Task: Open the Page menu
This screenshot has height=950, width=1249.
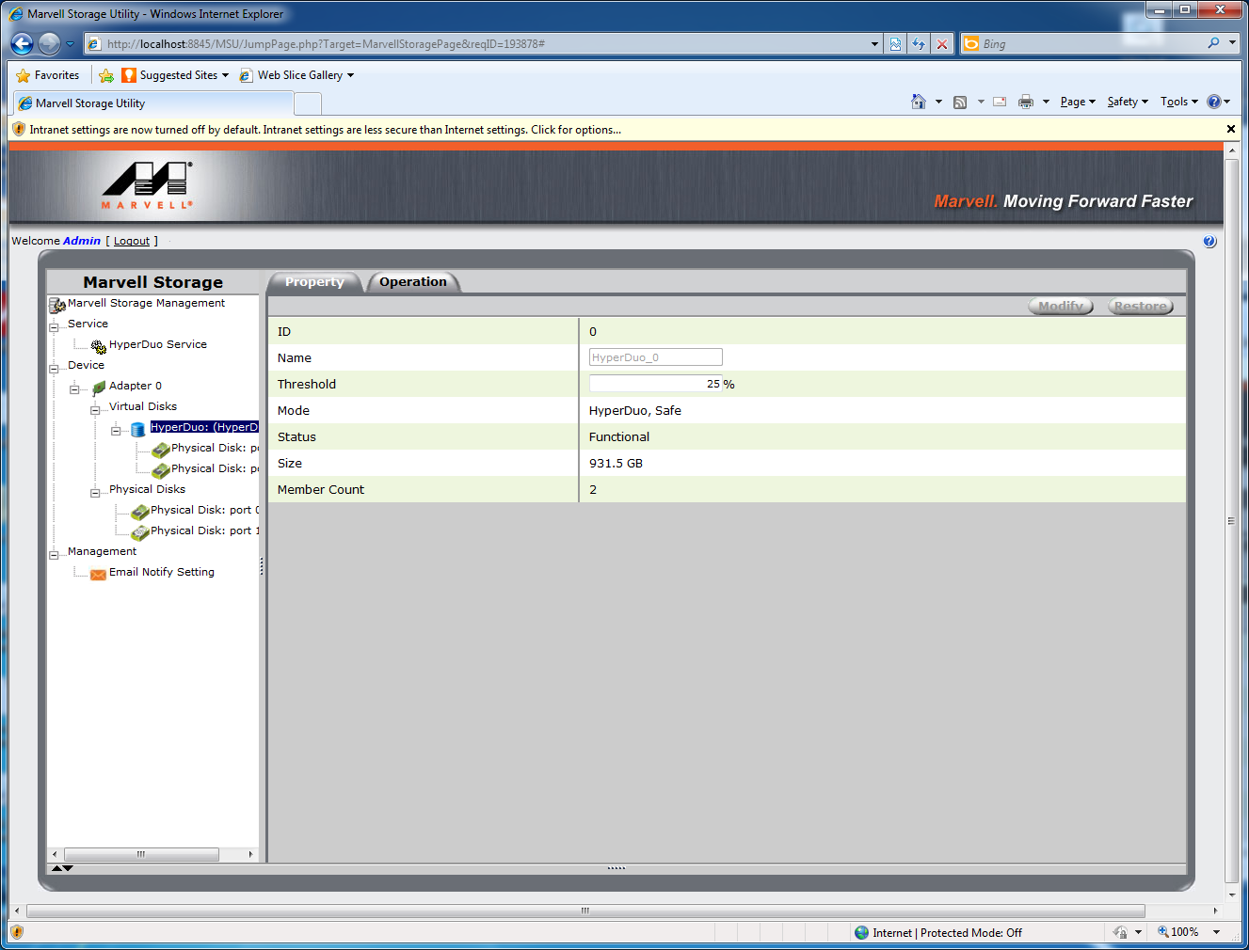Action: point(1078,102)
